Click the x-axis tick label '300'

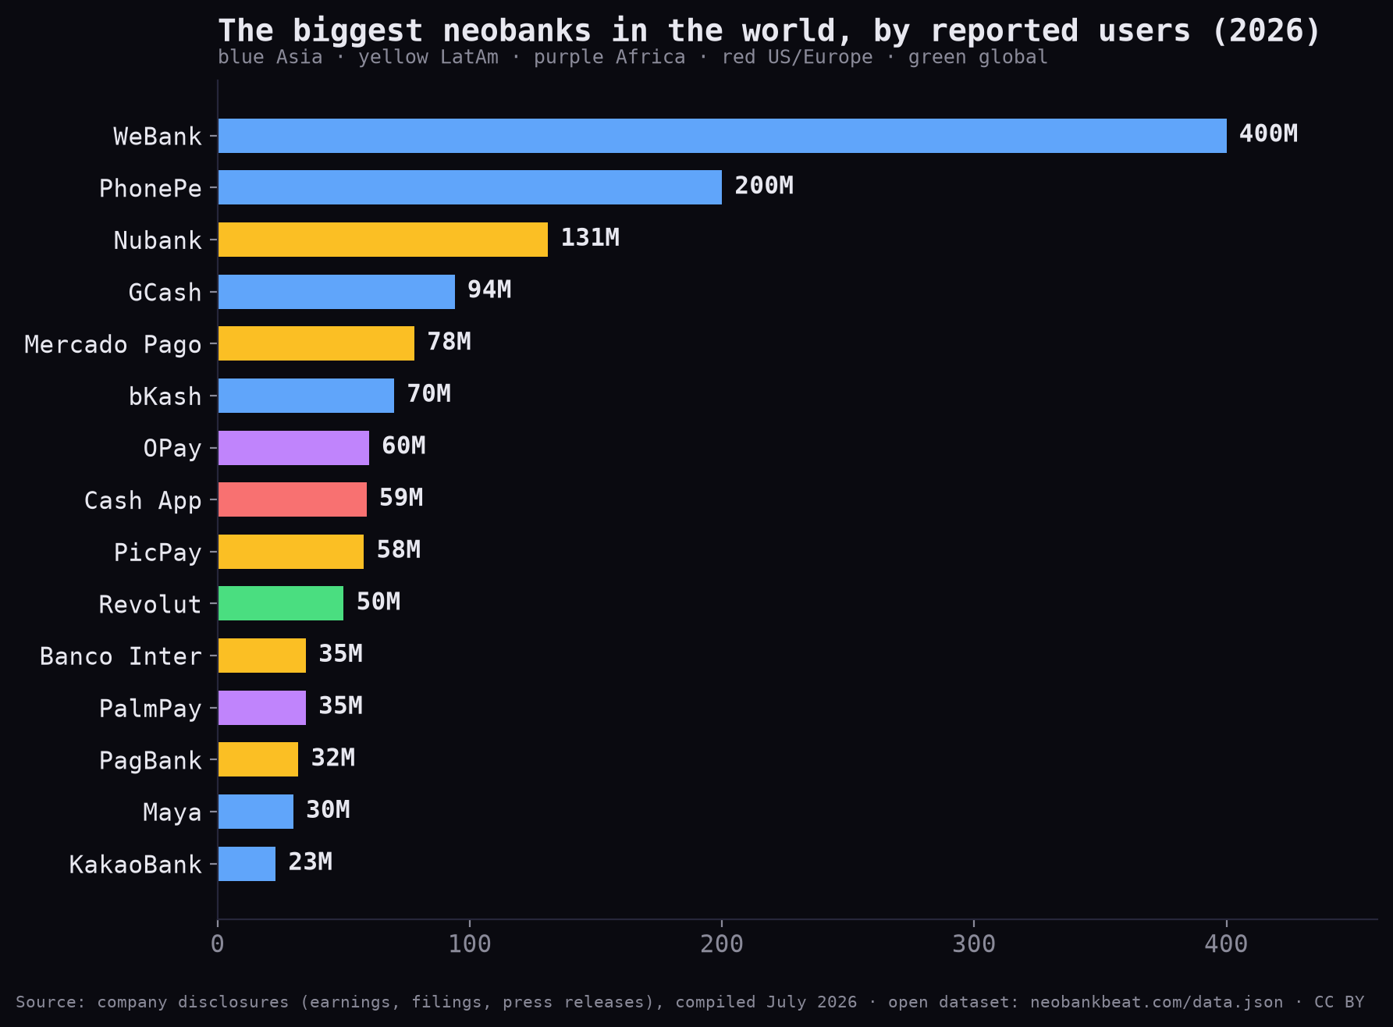[x=974, y=944]
